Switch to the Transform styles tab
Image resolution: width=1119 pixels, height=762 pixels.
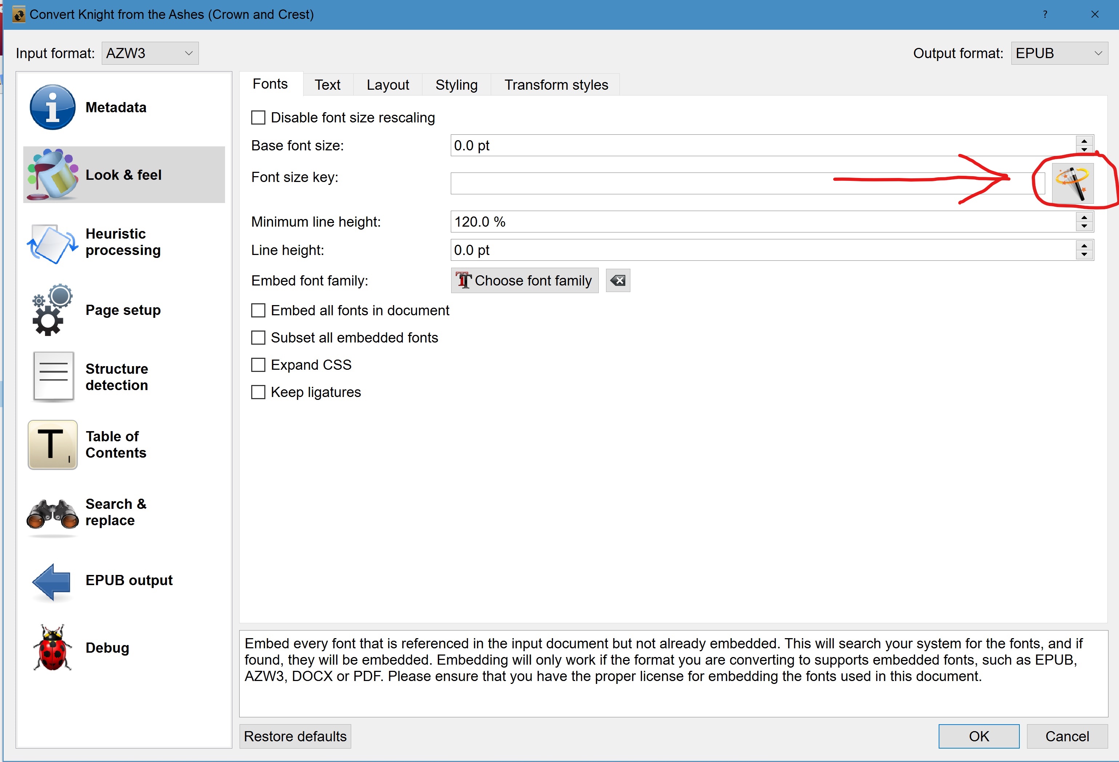click(556, 85)
